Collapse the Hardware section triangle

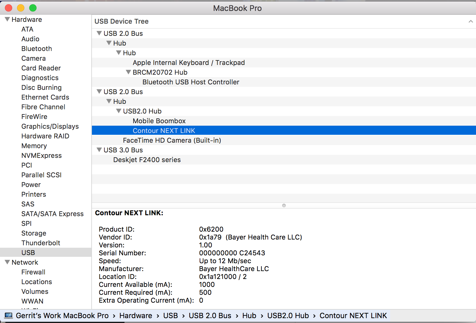(7, 19)
